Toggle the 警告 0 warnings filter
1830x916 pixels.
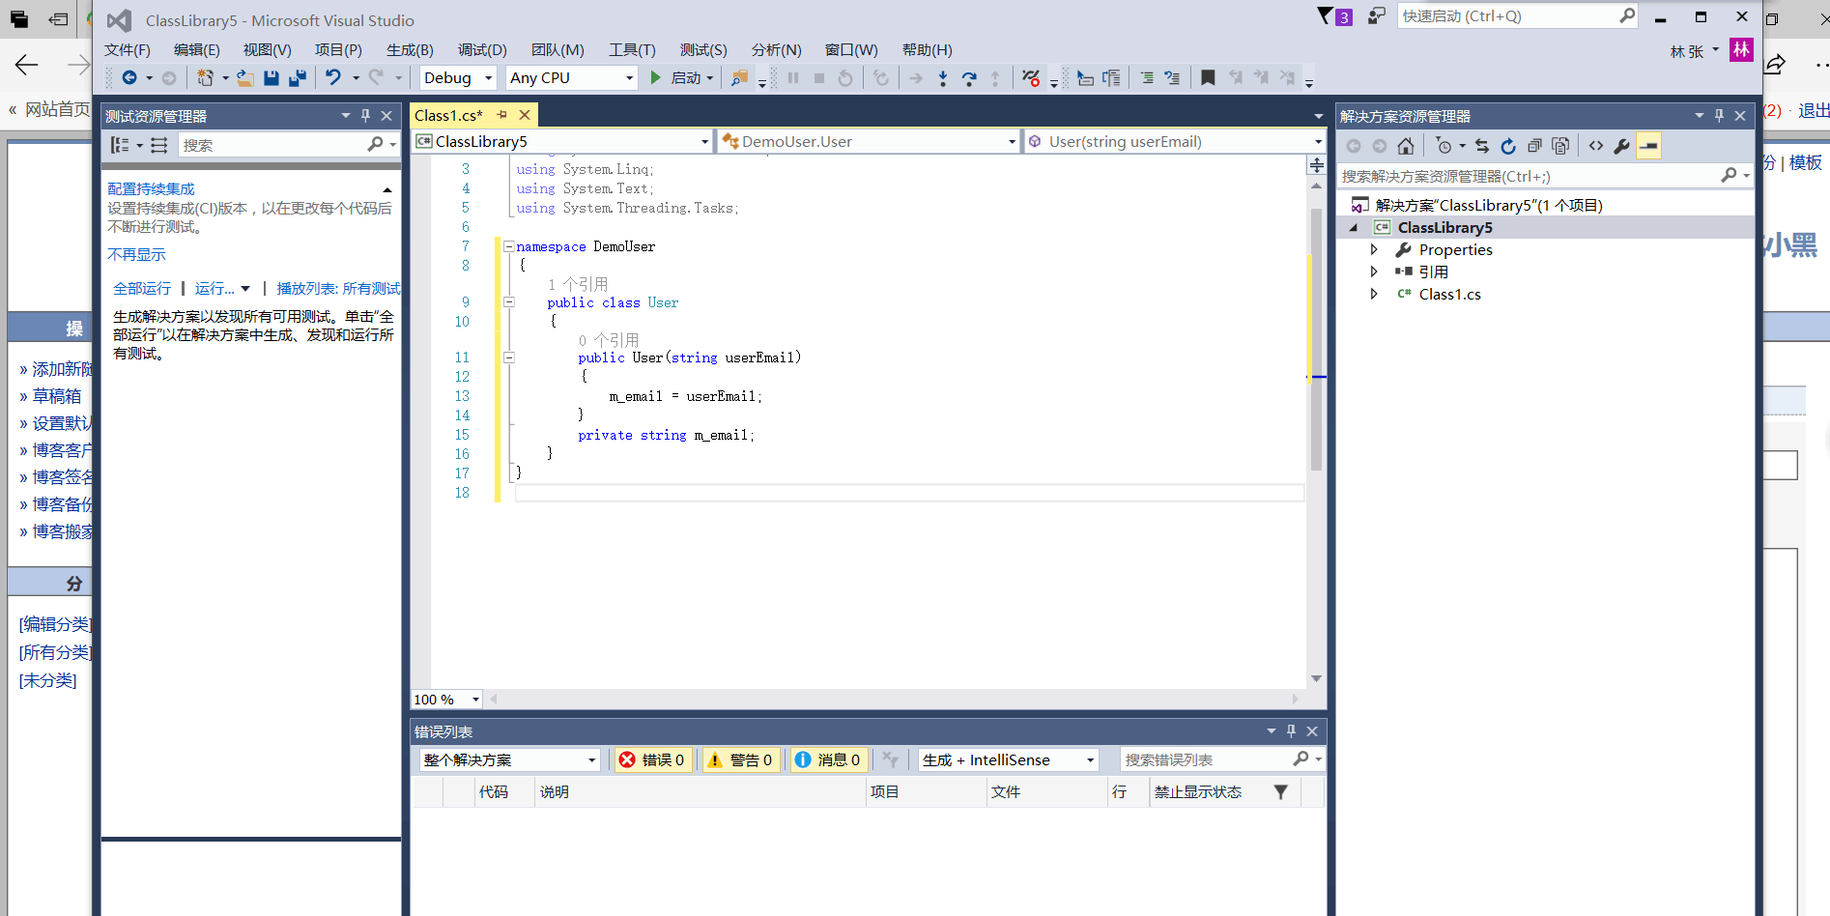[741, 759]
